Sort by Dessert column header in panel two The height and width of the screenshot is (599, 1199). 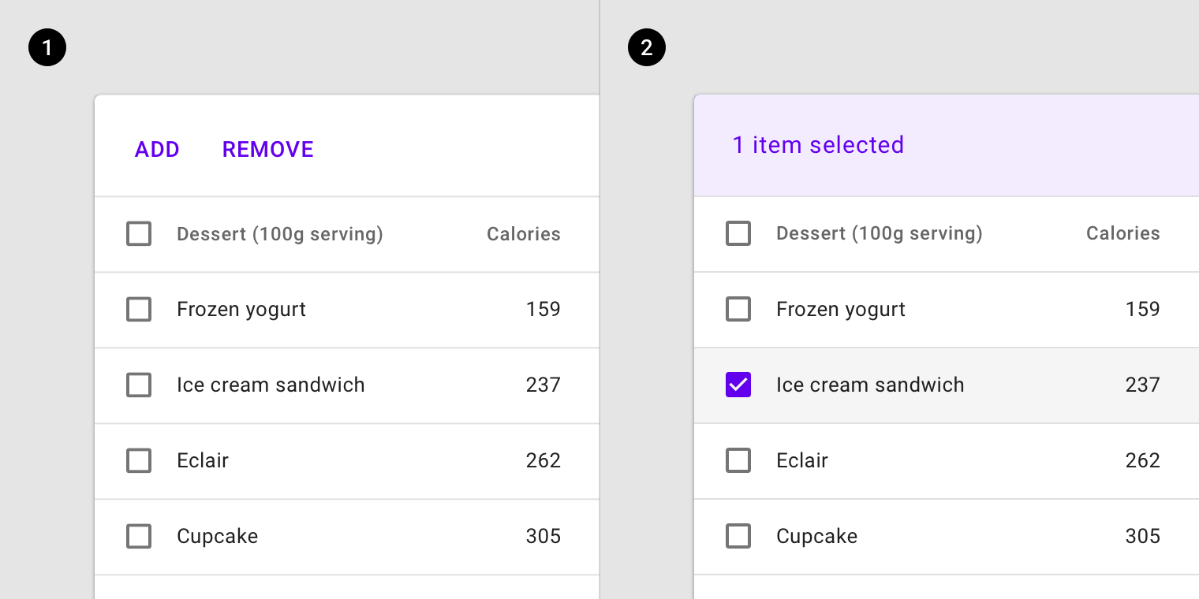[880, 233]
